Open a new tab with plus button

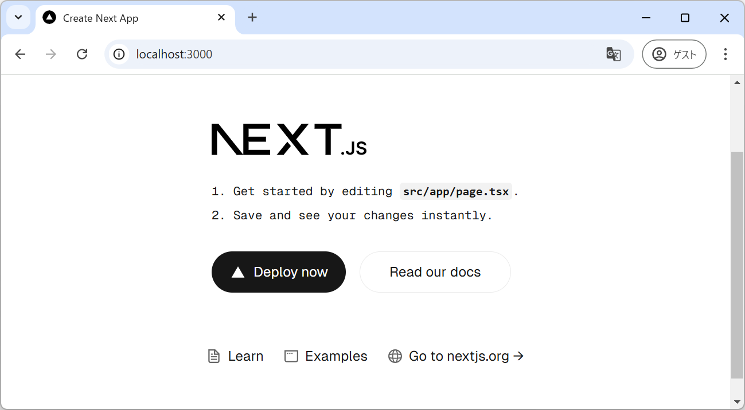(x=252, y=18)
